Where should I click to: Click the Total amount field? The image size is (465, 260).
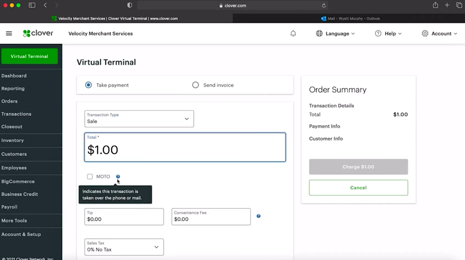click(185, 147)
